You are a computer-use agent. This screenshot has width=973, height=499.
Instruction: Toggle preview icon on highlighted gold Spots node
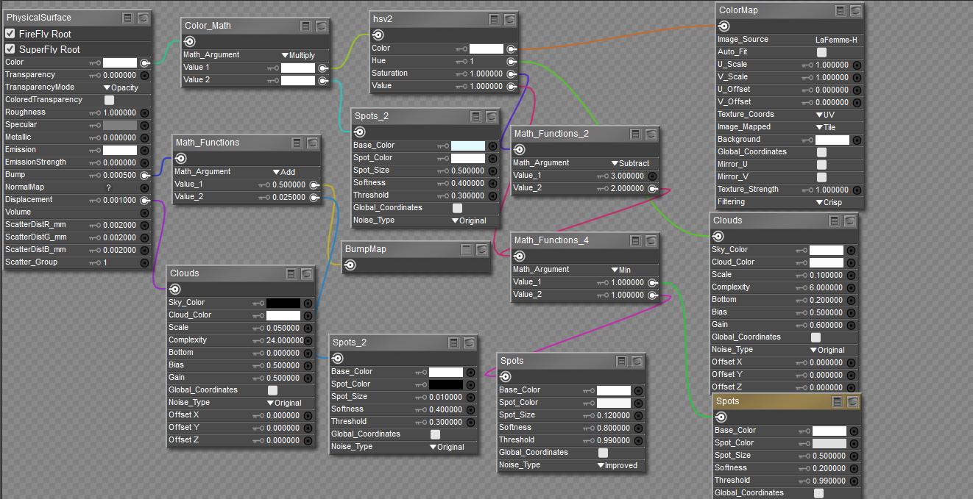(852, 401)
